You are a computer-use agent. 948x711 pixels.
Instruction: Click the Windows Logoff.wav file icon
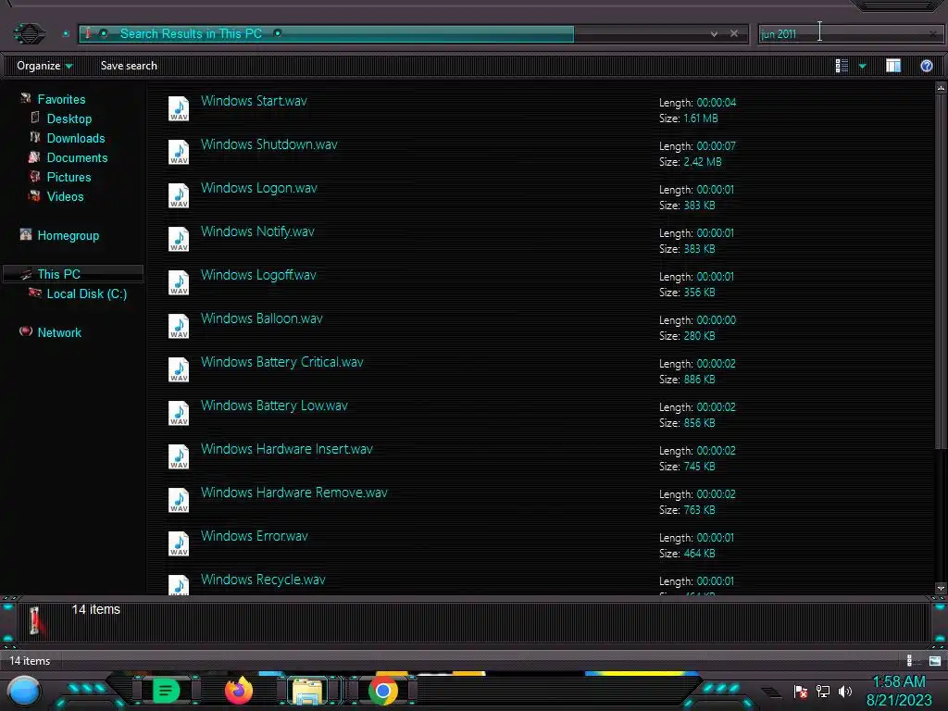[179, 283]
